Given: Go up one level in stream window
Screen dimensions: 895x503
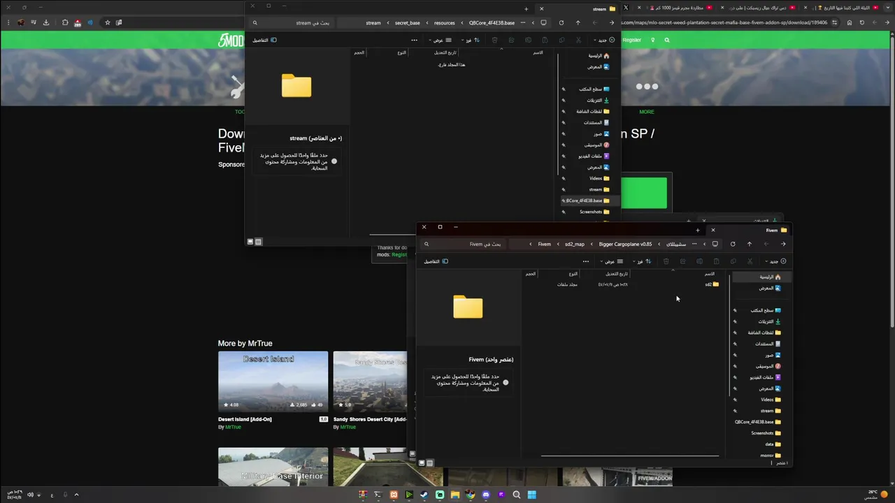Looking at the screenshot, I should coord(578,22).
